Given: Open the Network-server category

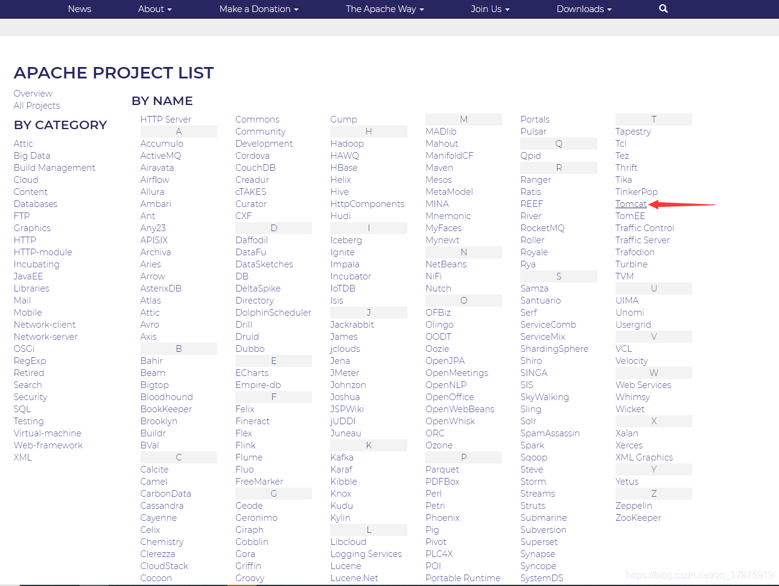Looking at the screenshot, I should point(46,337).
